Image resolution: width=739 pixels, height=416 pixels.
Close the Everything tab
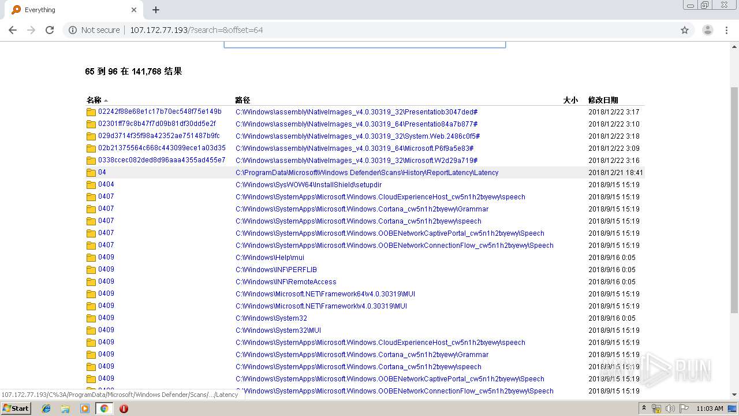click(x=134, y=10)
